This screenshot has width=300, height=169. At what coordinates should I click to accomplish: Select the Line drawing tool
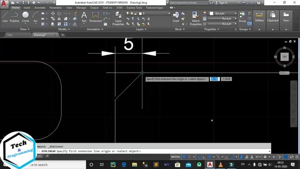pos(5,17)
